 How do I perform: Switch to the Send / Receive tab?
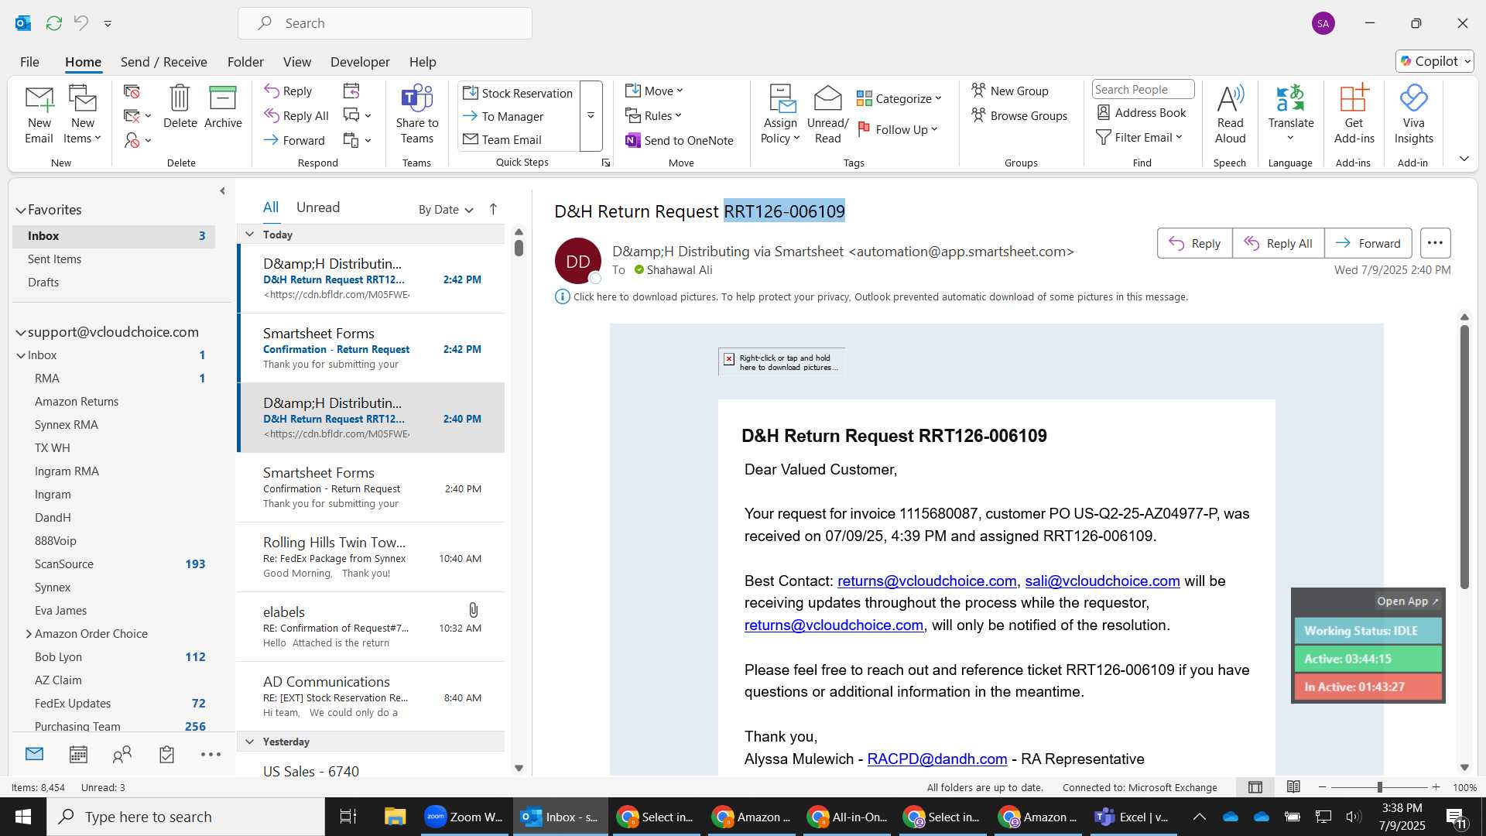pos(163,62)
